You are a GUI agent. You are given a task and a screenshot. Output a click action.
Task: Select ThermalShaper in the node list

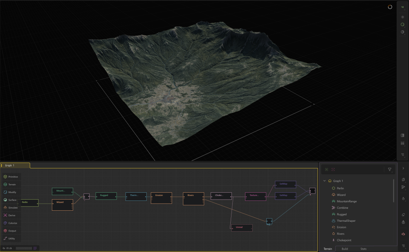pos(346,220)
